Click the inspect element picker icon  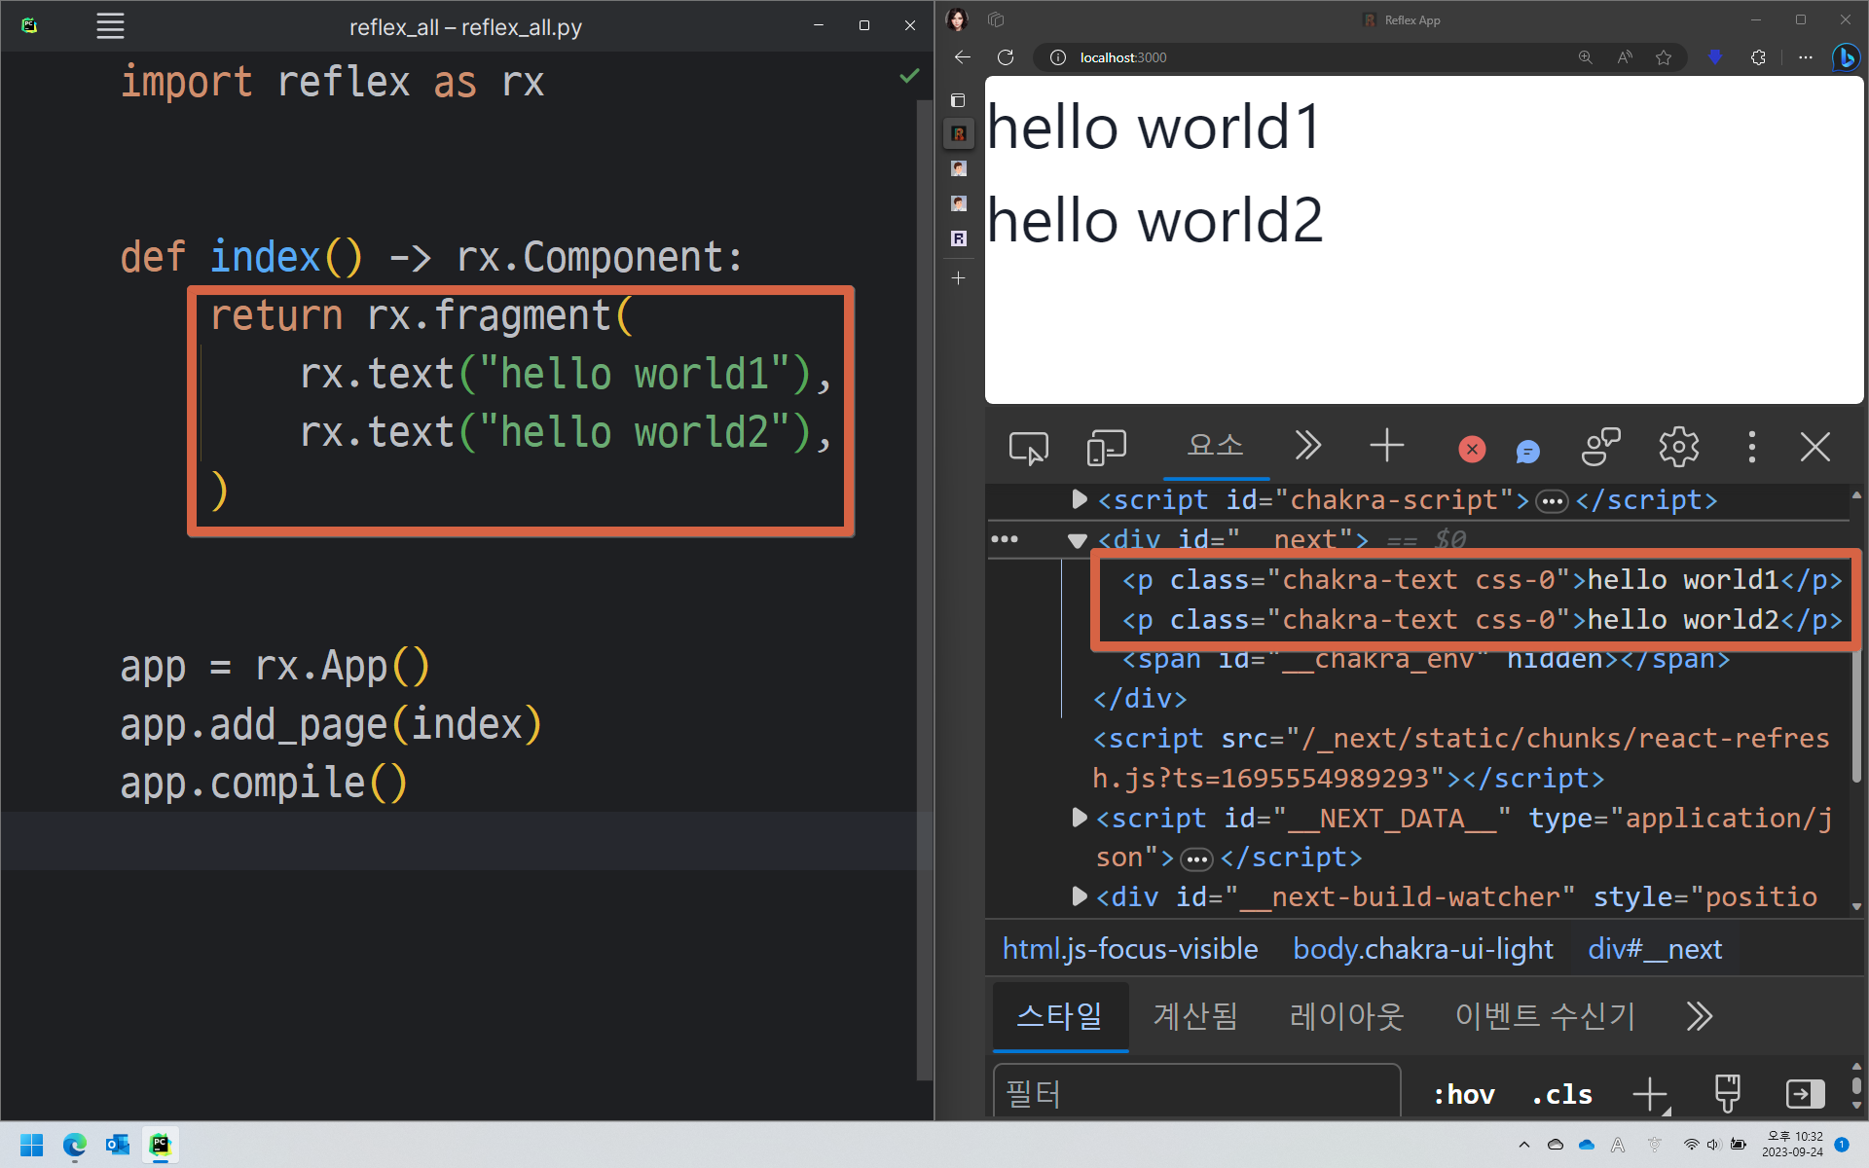click(1028, 448)
